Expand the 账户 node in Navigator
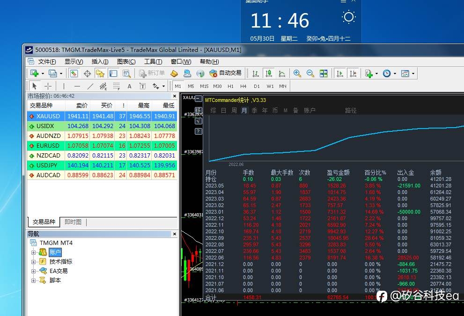The height and width of the screenshot is (316, 464). tap(33, 252)
